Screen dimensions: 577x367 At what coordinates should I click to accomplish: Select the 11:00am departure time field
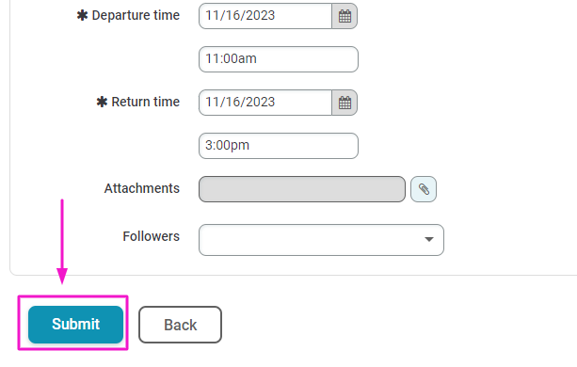click(279, 59)
